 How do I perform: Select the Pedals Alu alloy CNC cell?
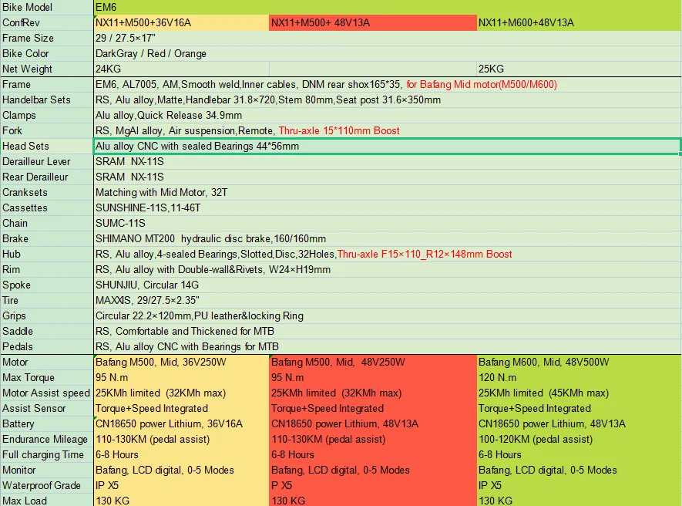click(x=388, y=346)
